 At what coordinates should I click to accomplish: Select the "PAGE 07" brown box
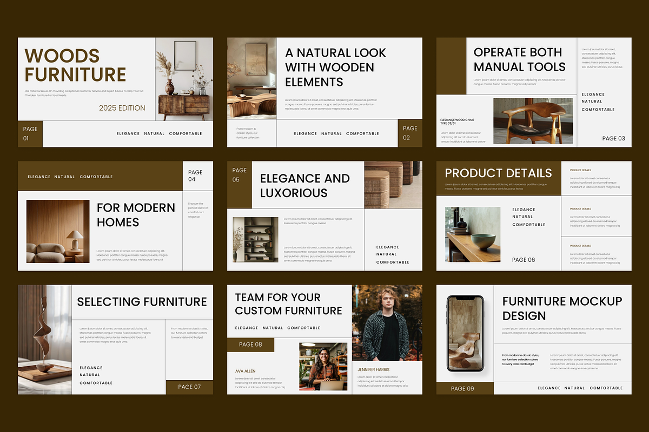point(189,387)
